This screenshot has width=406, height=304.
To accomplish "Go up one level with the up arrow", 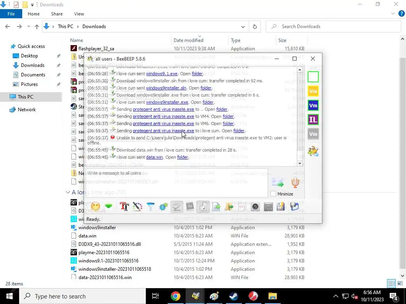I will coord(37,27).
